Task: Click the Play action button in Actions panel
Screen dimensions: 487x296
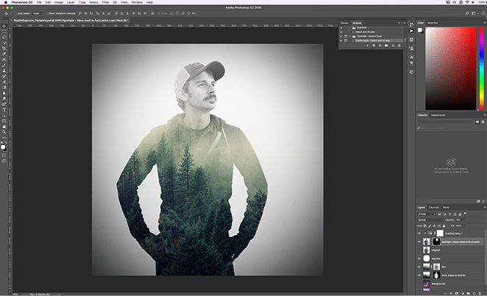Action: point(380,46)
